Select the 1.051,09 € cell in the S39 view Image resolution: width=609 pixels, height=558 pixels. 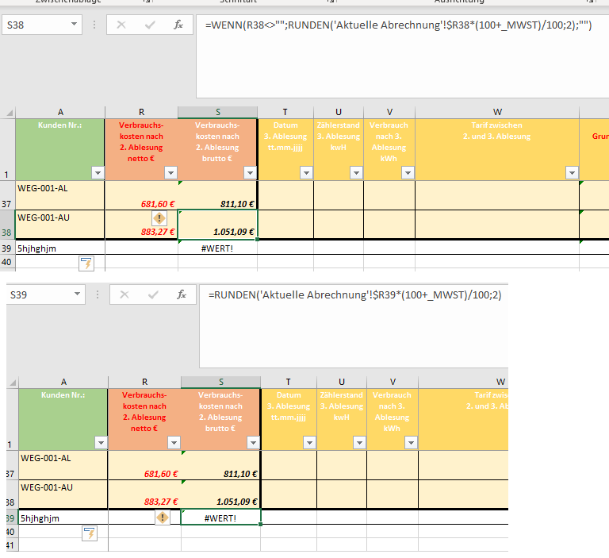tap(220, 495)
